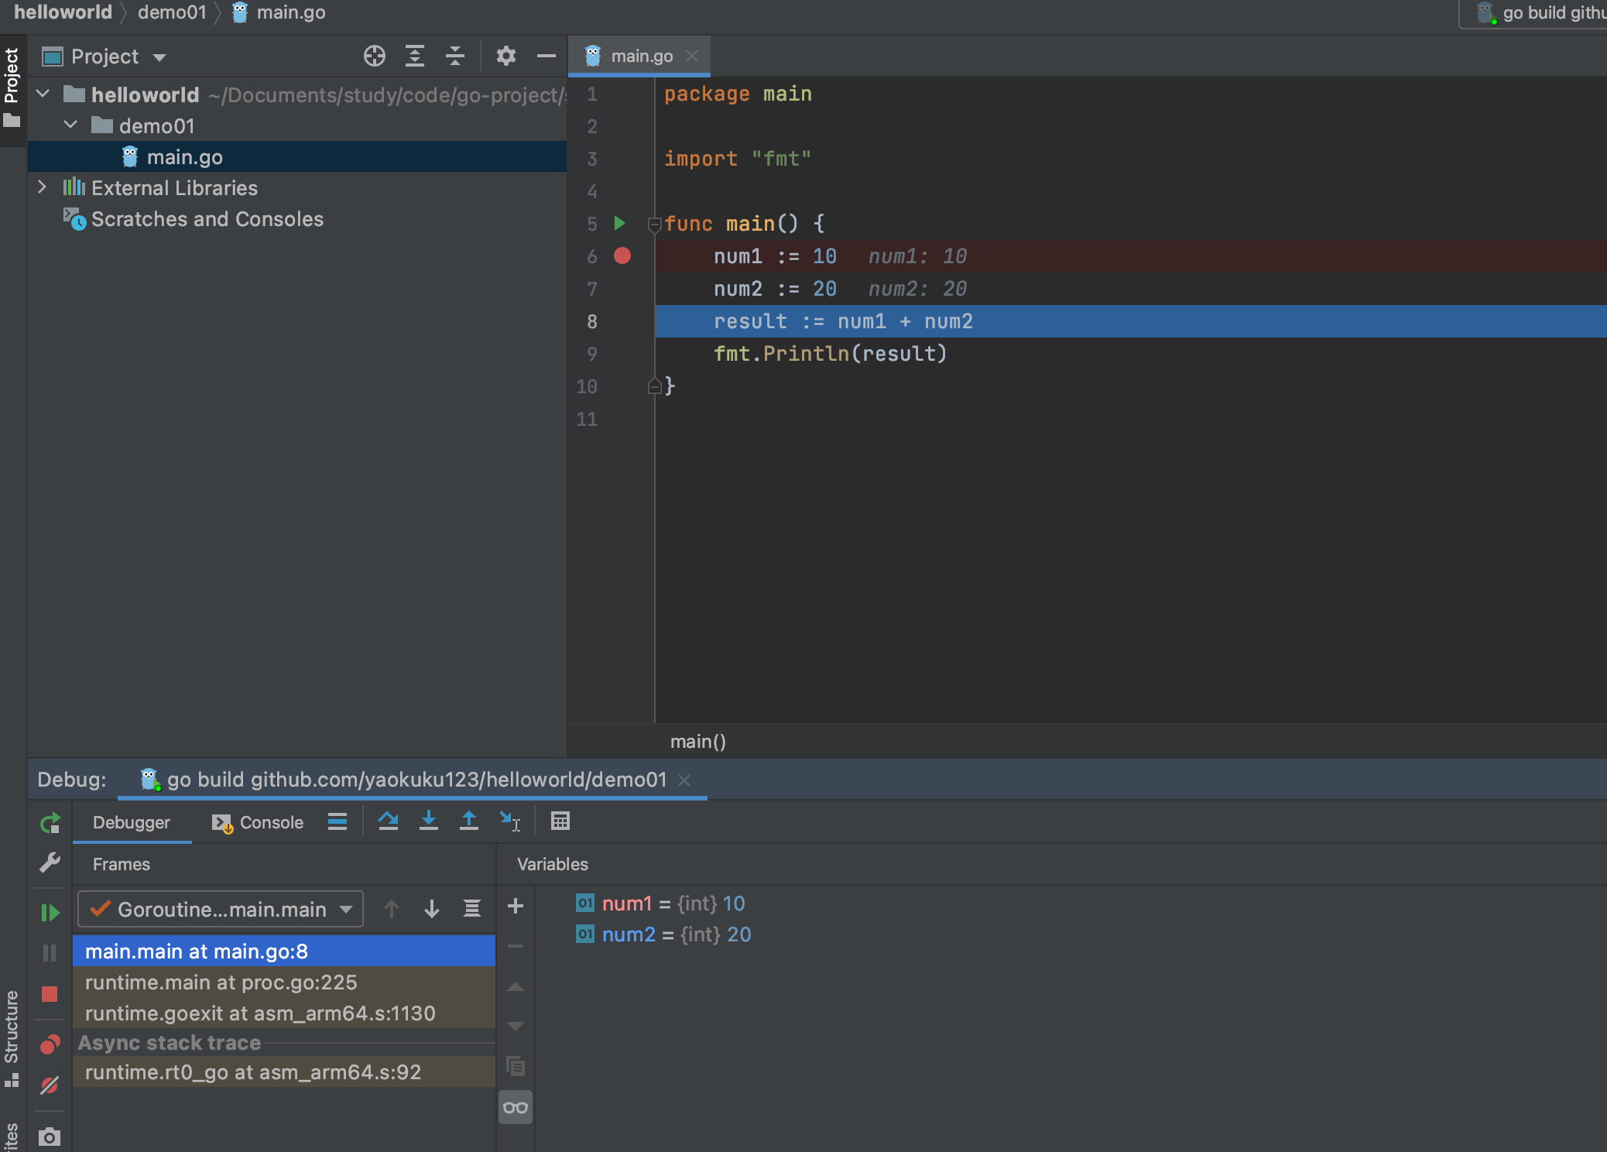The width and height of the screenshot is (1607, 1152).
Task: Open the Goroutine main.main dropdown
Action: click(x=221, y=909)
